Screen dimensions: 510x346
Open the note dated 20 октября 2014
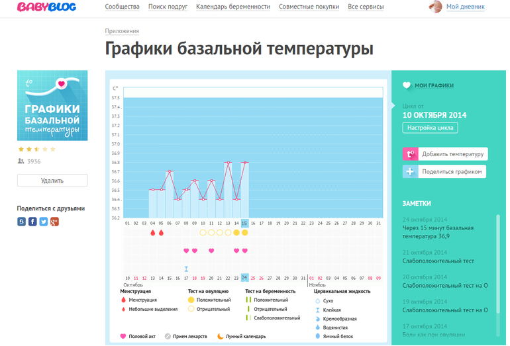[445, 281]
